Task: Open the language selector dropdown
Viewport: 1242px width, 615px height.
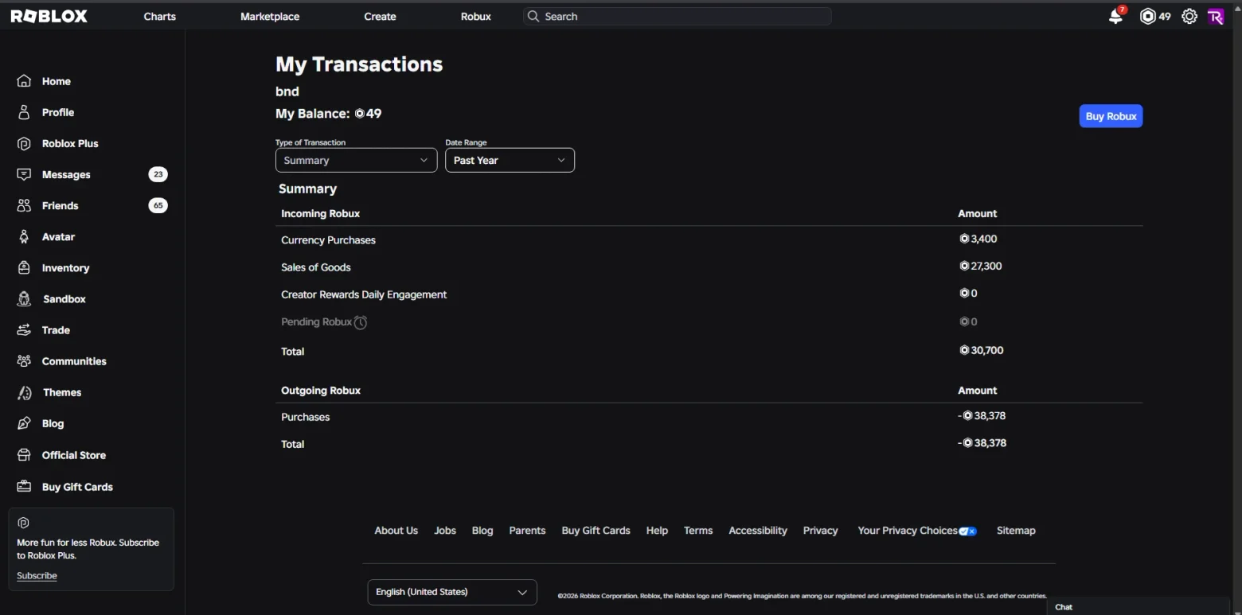Action: click(452, 592)
